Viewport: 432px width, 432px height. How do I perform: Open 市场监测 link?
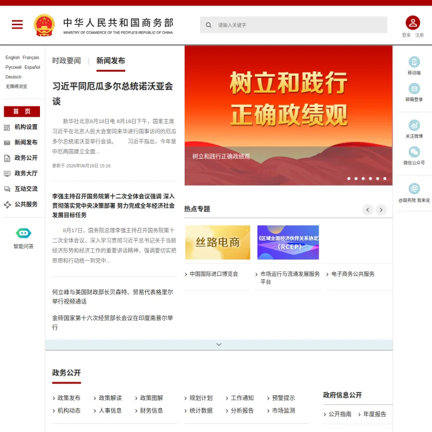click(x=283, y=410)
